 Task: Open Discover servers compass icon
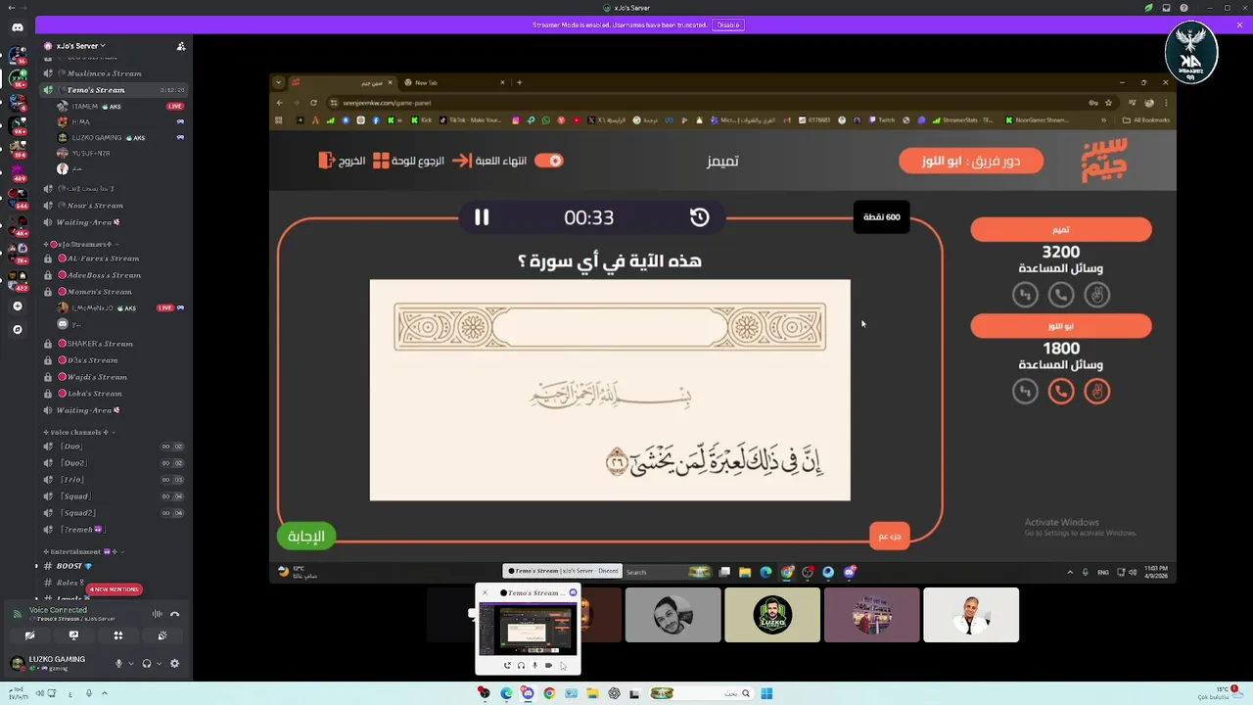(17, 330)
